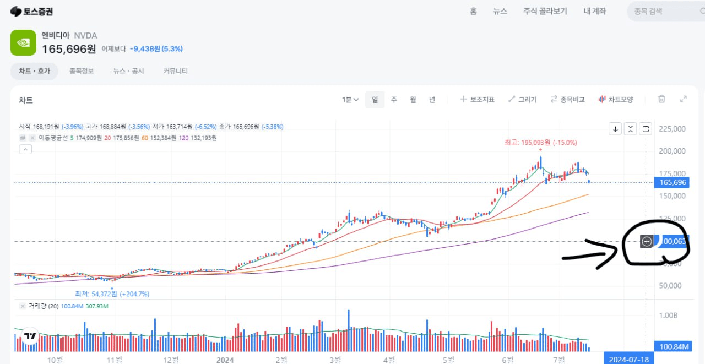The height and width of the screenshot is (364, 705).
Task: Open 차트모양 chart style options
Action: coord(616,100)
